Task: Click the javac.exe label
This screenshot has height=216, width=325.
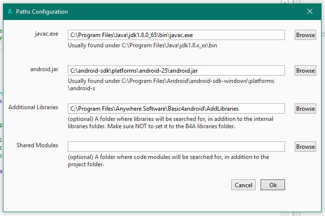Action: pos(46,34)
